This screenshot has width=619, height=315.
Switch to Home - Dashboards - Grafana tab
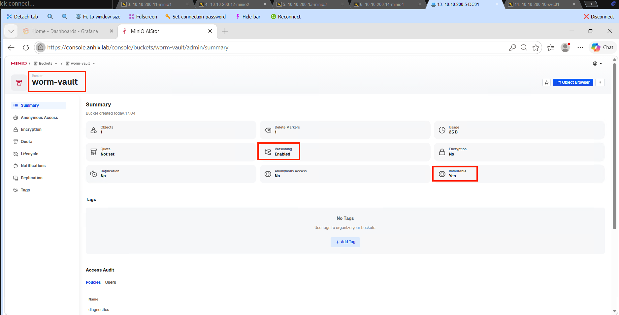click(x=65, y=31)
